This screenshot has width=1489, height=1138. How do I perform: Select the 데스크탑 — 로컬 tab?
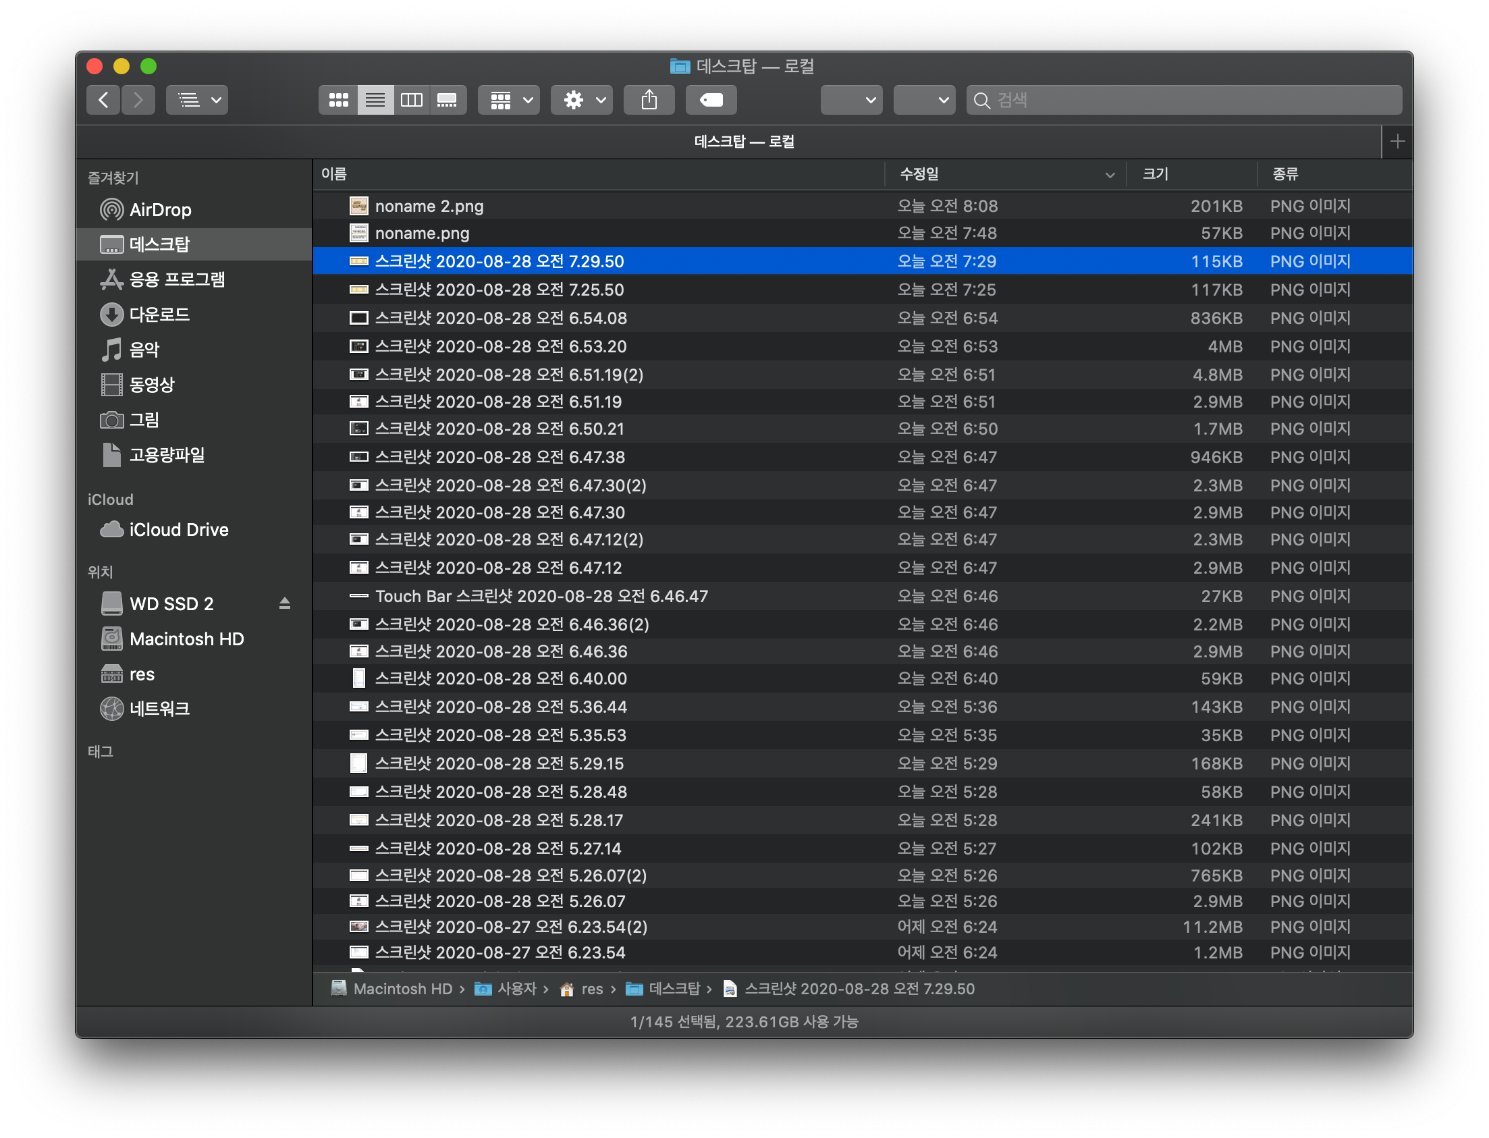(744, 142)
